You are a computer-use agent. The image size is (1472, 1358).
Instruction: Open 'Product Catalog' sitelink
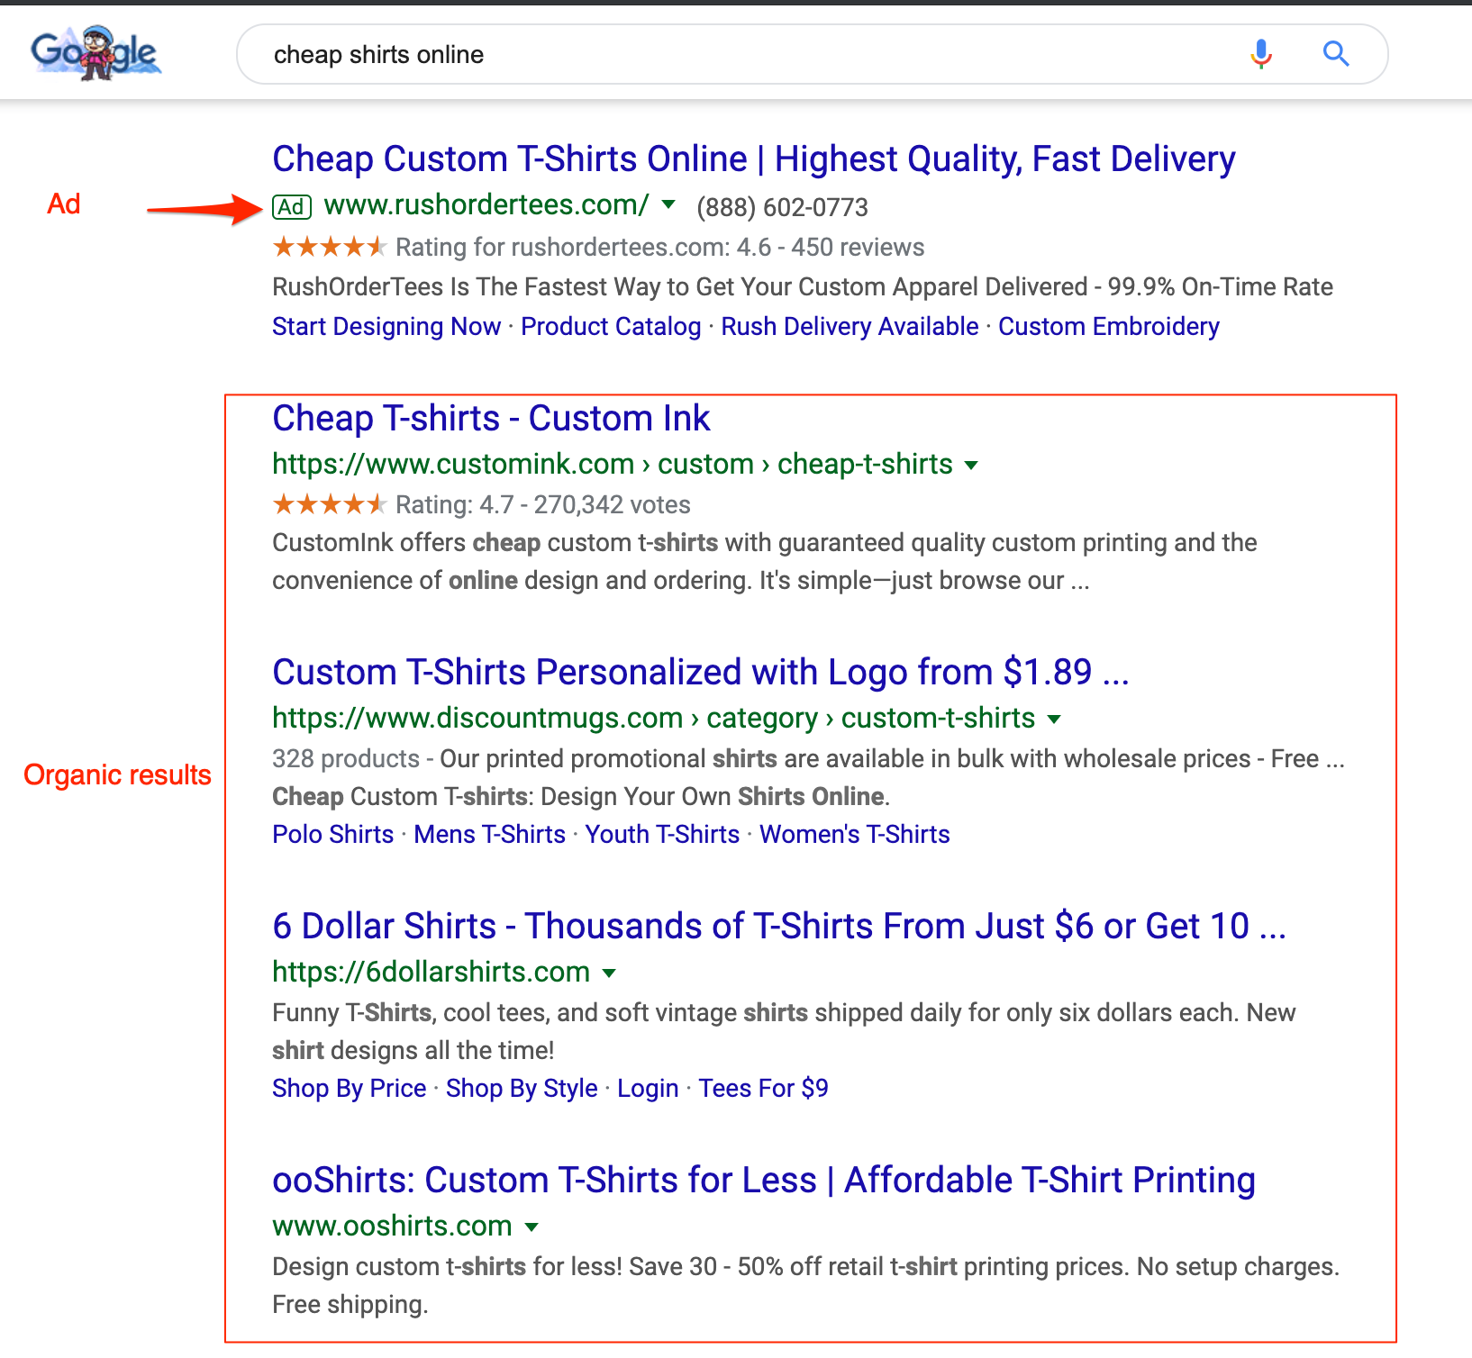[611, 326]
